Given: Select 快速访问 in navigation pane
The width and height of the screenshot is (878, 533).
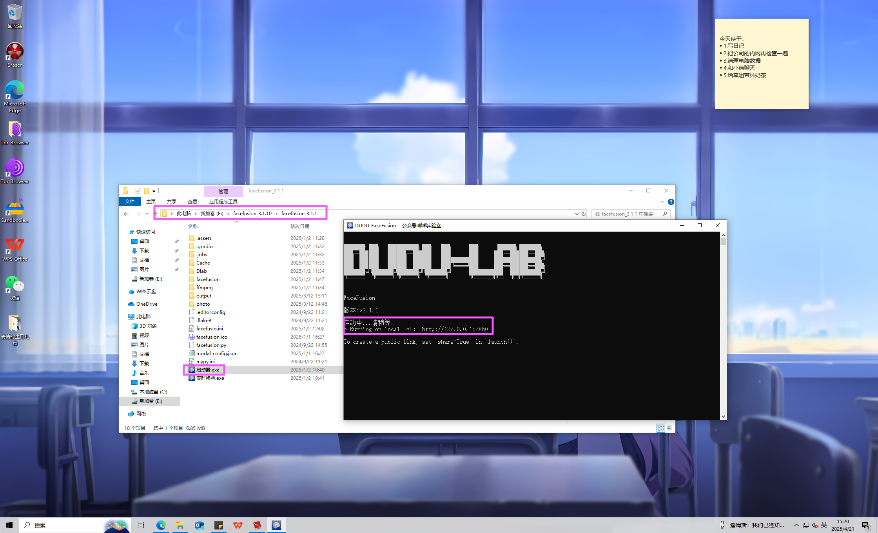Looking at the screenshot, I should 145,232.
